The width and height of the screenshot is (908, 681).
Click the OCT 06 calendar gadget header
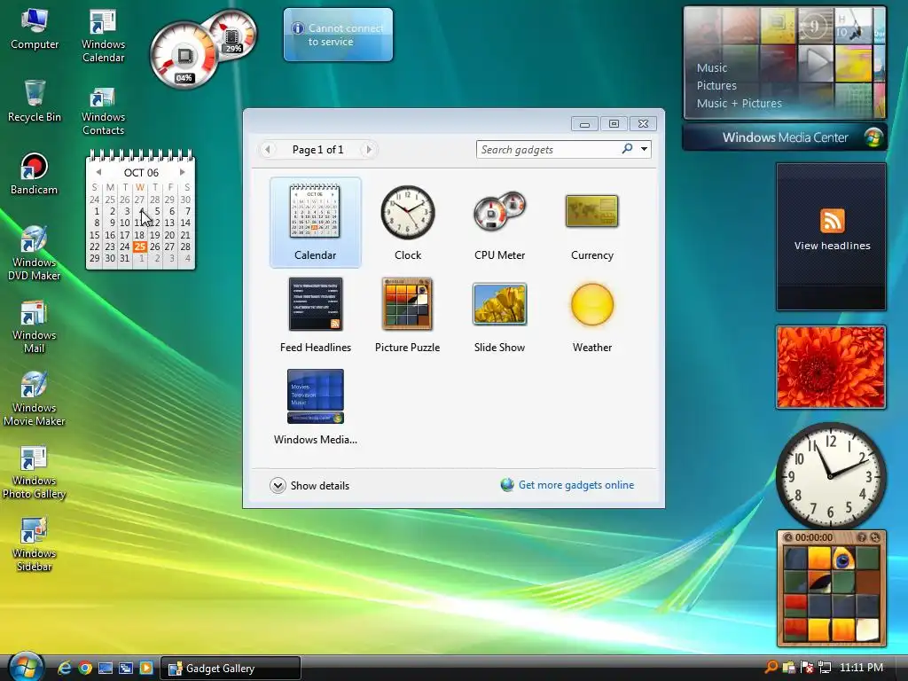141,173
